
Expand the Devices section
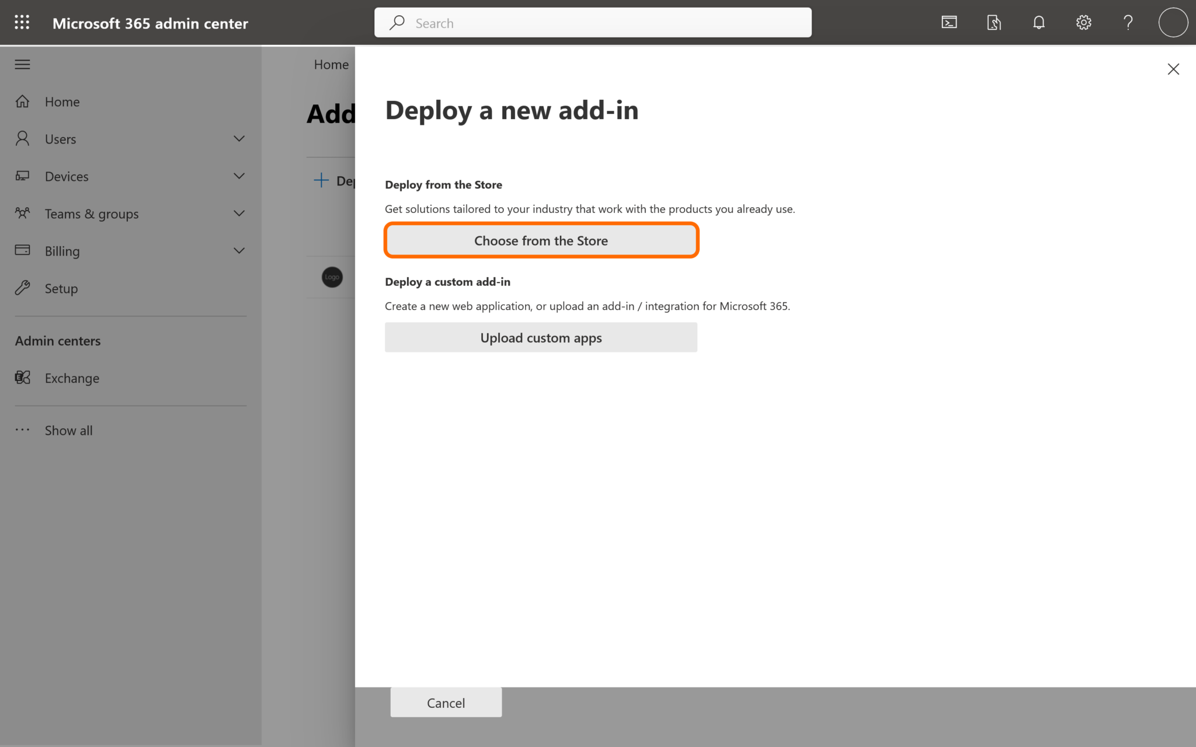(x=239, y=176)
